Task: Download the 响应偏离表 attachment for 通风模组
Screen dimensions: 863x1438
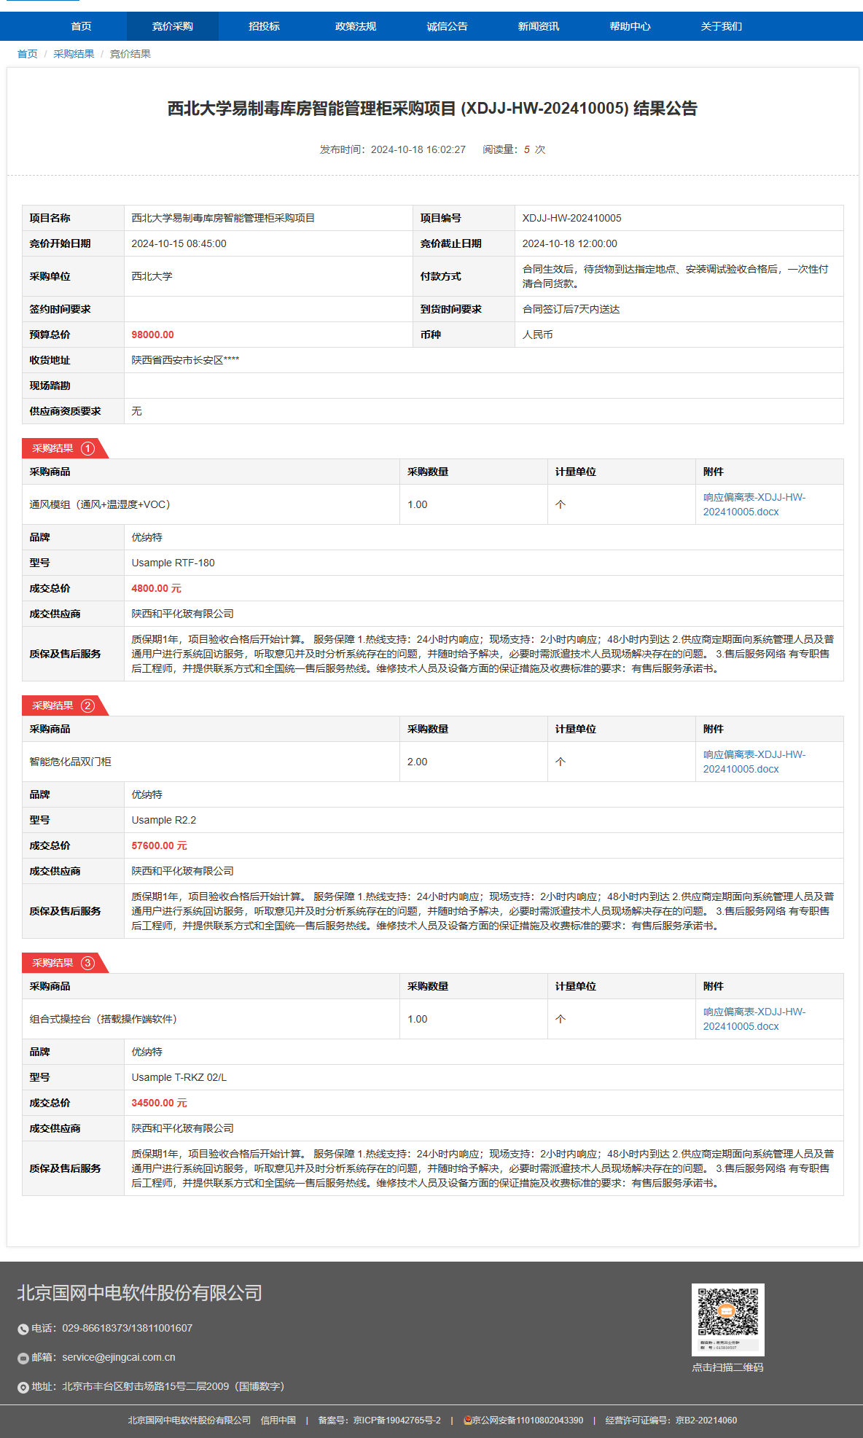Action: [754, 504]
